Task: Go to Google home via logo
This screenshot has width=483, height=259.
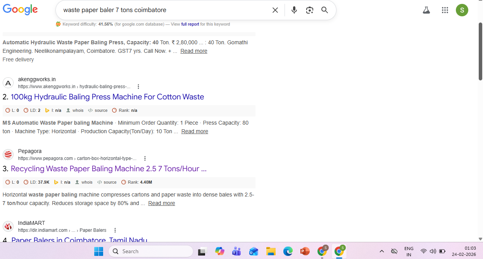Action: point(20,10)
